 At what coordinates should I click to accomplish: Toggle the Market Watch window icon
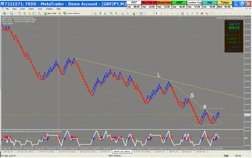(20, 13)
